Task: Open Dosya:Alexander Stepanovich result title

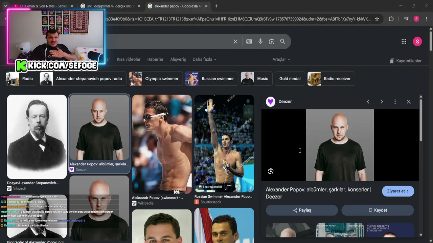Action: coord(33,183)
